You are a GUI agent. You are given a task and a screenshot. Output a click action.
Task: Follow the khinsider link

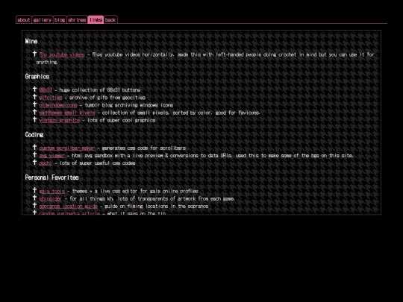pyautogui.click(x=51, y=199)
